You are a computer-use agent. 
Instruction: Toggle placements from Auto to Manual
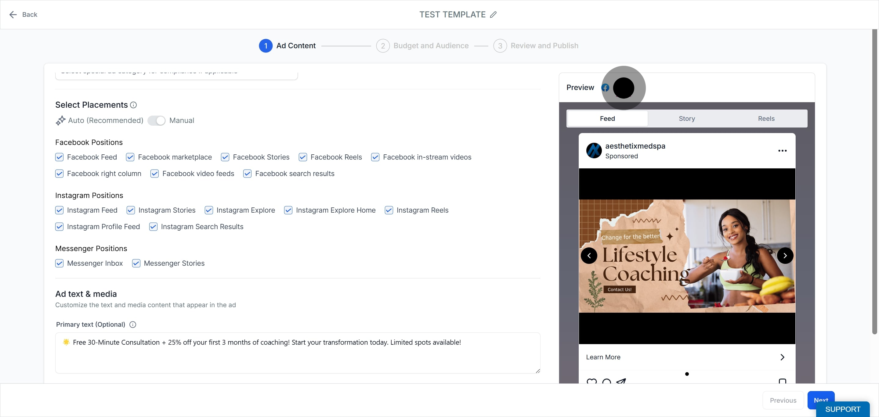[157, 121]
